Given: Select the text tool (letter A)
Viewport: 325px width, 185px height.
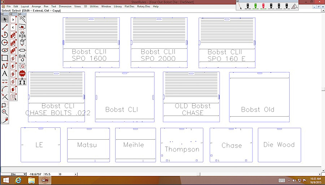Looking at the screenshot, I should pyautogui.click(x=5, y=73).
